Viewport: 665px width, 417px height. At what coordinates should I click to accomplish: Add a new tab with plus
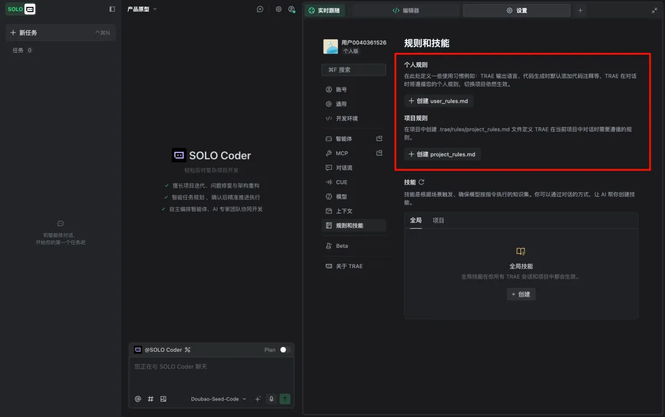[x=580, y=10]
